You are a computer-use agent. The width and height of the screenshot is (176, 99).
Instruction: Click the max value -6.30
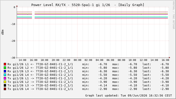133,71
